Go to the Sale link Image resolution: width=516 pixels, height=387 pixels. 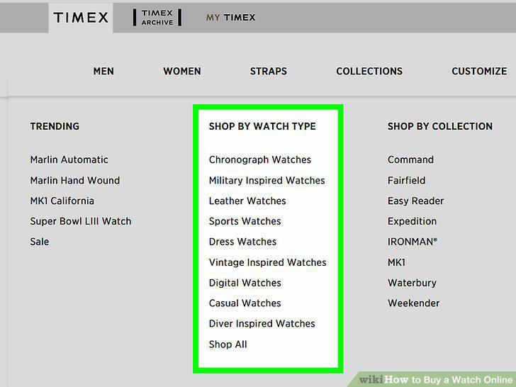coord(40,242)
